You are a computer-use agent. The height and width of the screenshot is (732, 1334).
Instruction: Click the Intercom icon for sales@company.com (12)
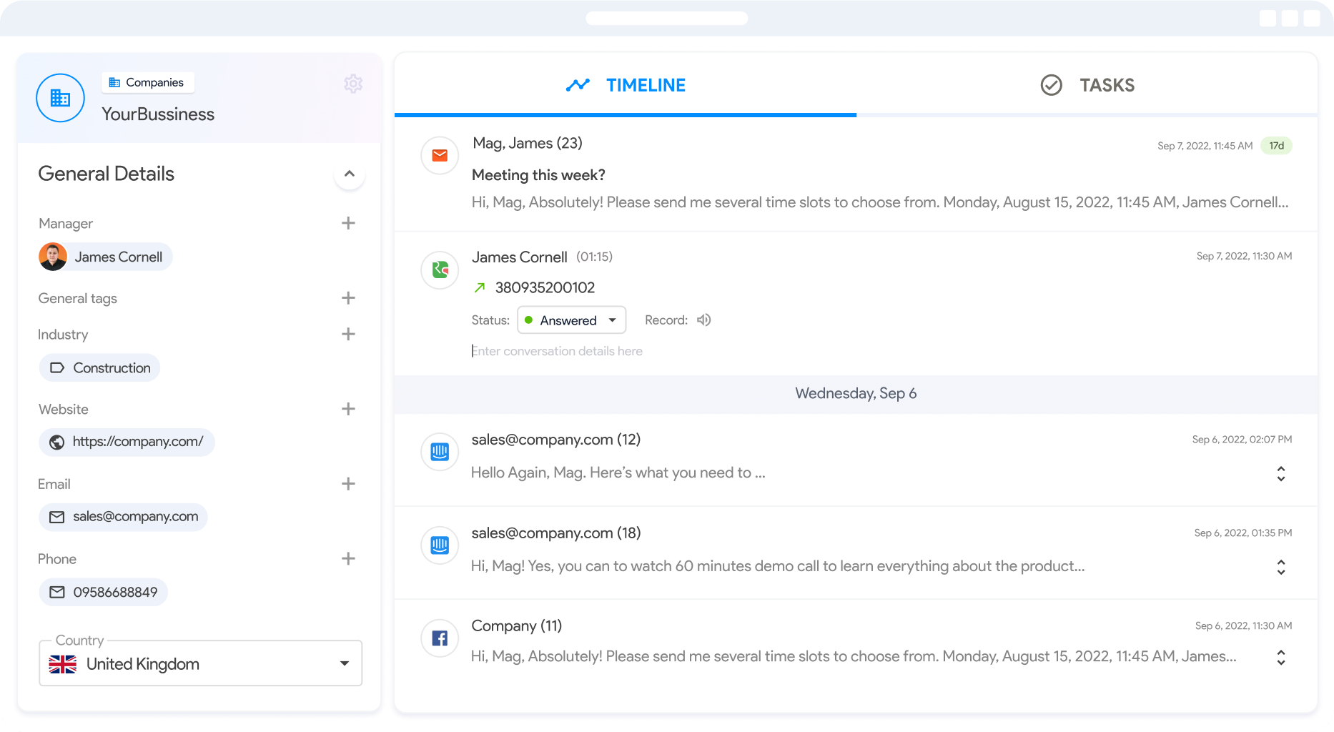click(x=440, y=452)
